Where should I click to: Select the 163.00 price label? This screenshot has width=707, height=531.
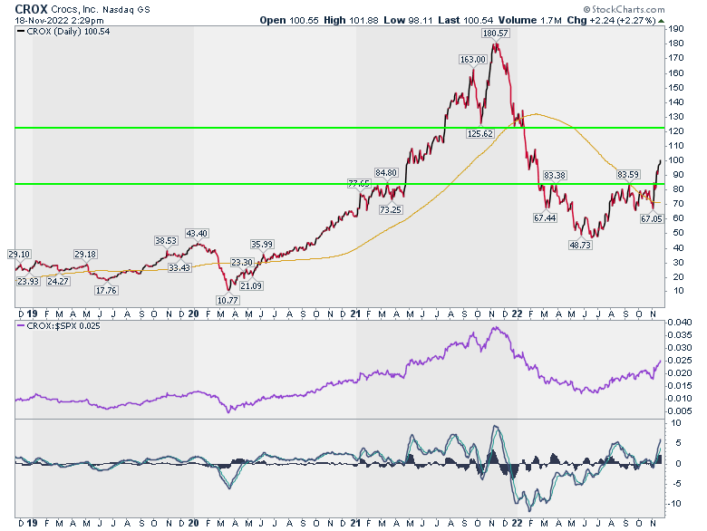[472, 60]
